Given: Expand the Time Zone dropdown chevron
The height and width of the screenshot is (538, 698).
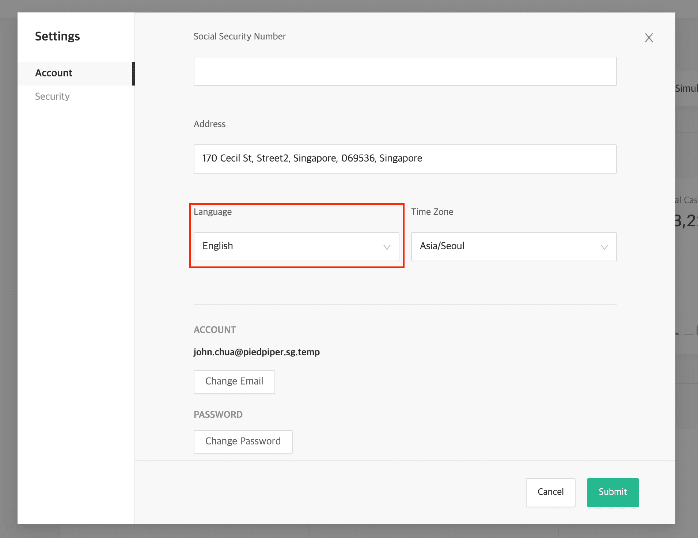Looking at the screenshot, I should pos(604,247).
